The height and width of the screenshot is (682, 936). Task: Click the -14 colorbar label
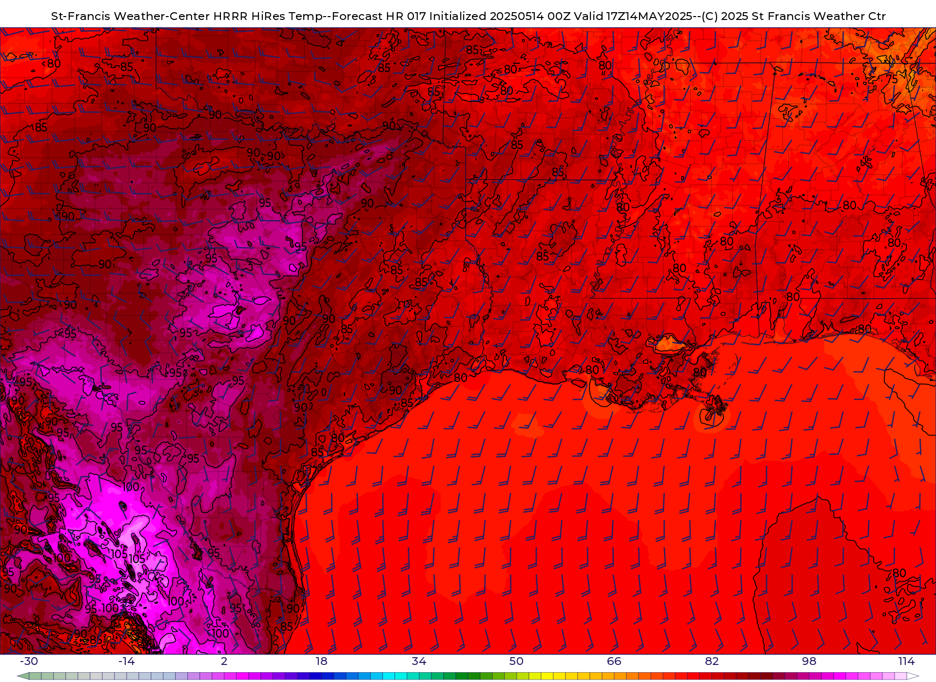pyautogui.click(x=126, y=661)
